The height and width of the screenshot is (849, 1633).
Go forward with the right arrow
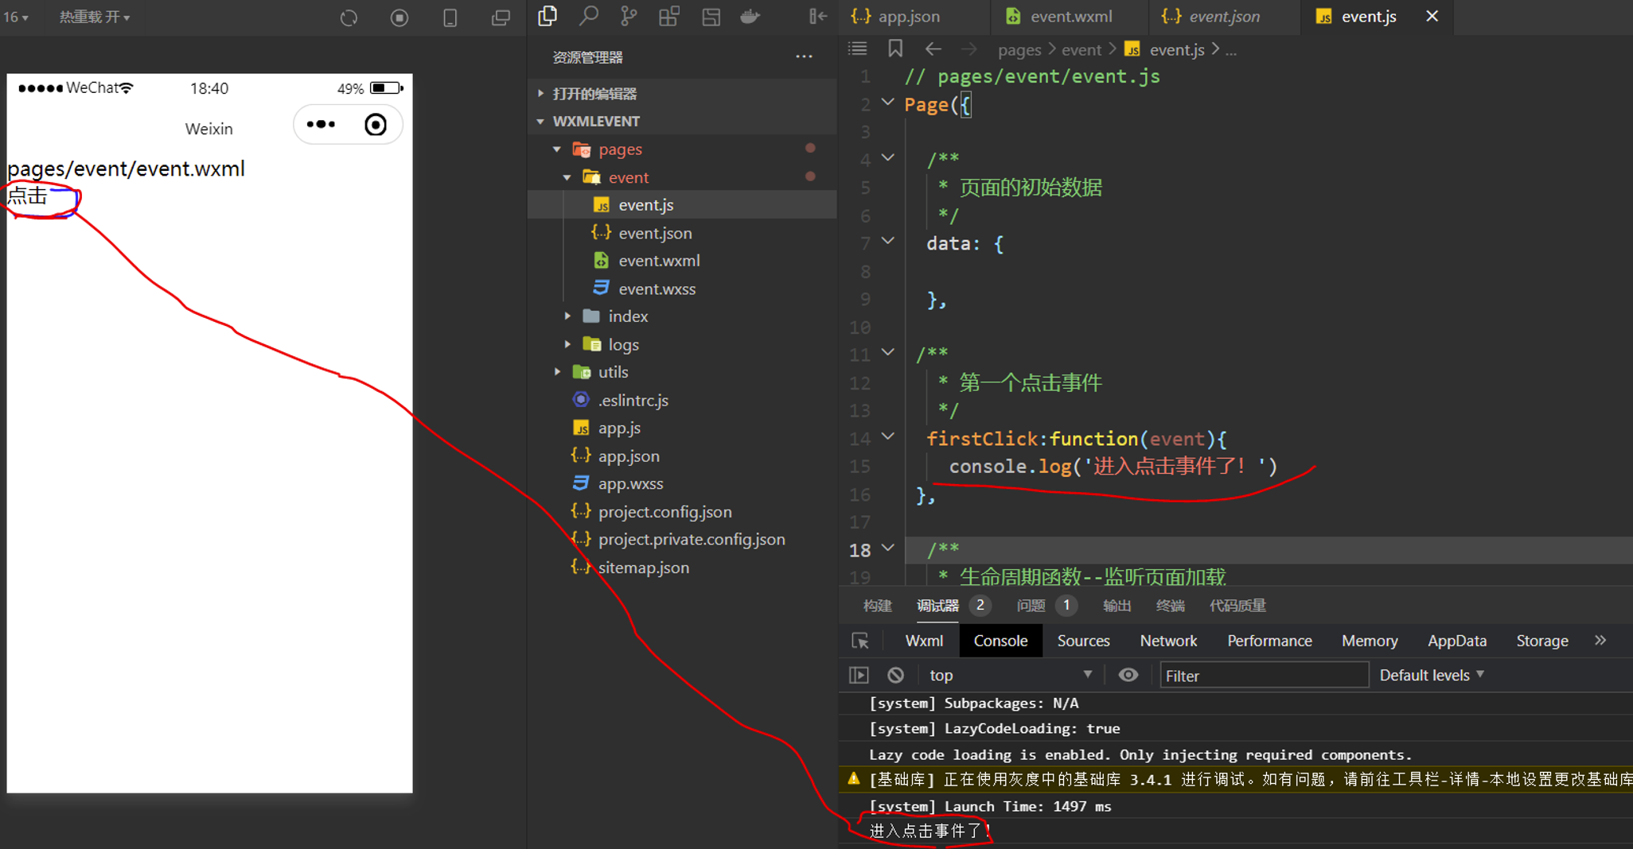coord(968,49)
